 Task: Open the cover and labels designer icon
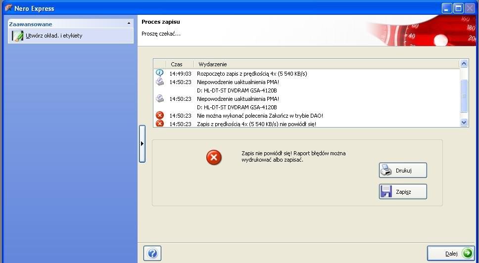[x=17, y=36]
